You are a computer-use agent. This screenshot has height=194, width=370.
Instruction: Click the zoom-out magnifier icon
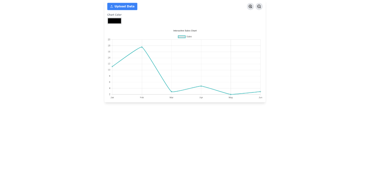pyautogui.click(x=259, y=6)
